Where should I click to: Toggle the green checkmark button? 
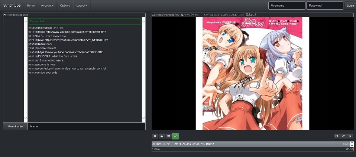coord(175,136)
